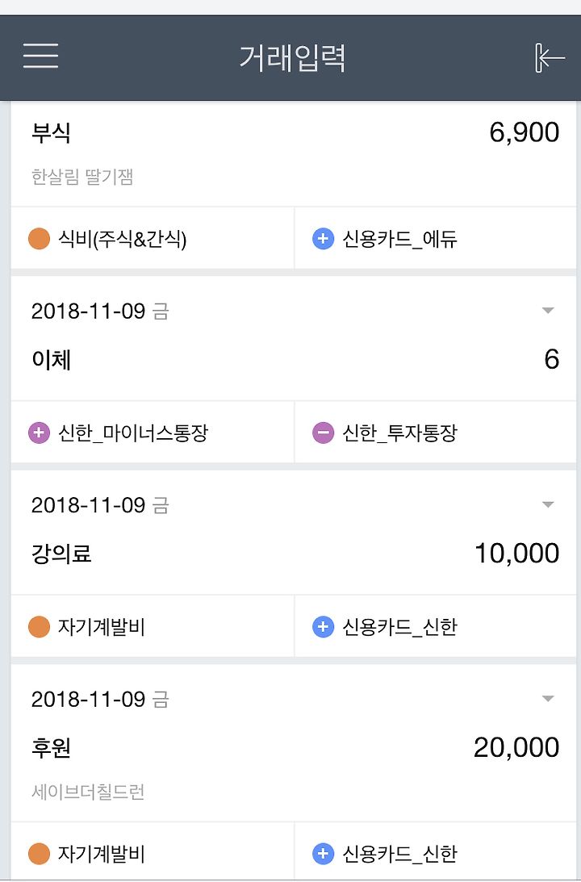Edit the 강의료 item name field
This screenshot has height=882, width=581.
pos(61,554)
